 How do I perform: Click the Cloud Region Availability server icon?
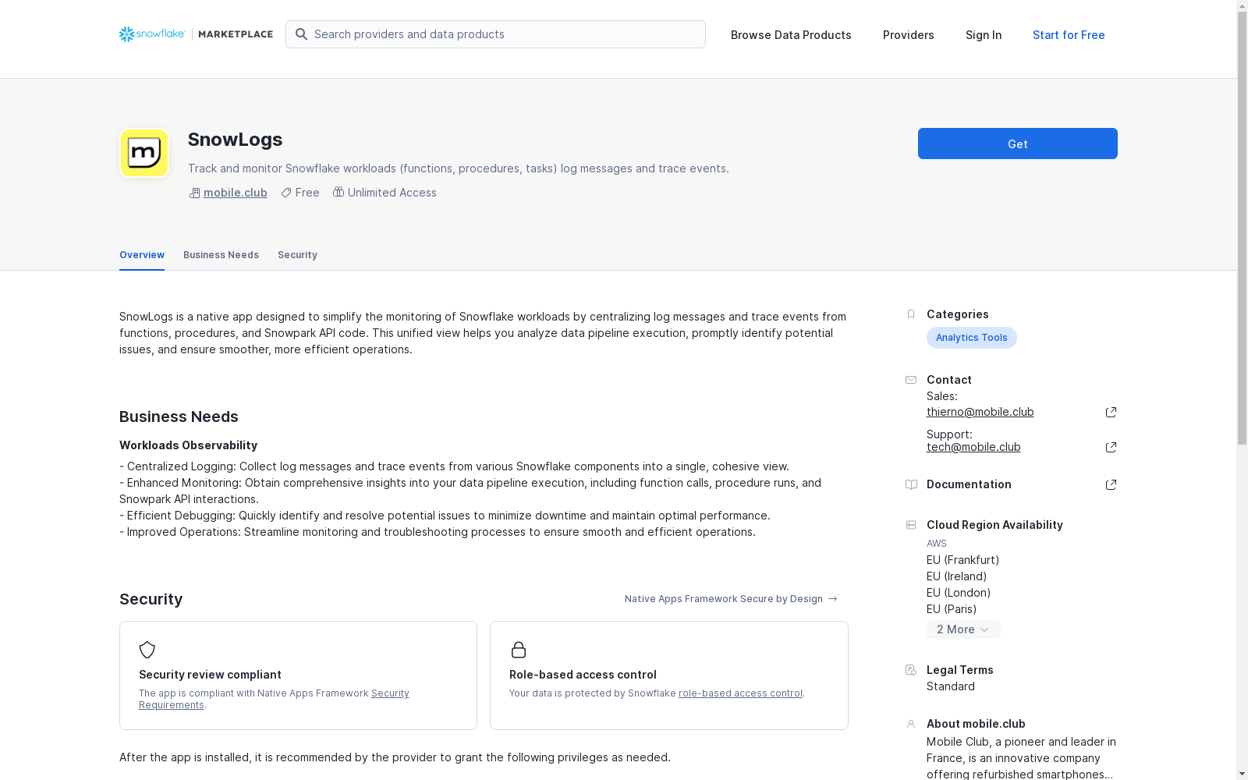pos(910,525)
